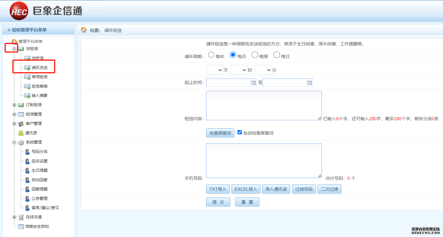
Task: Click the HEC logo icon
Action: [19, 11]
